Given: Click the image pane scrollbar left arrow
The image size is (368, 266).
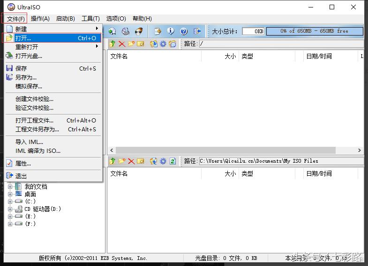Looking at the screenshot, I should point(112,150).
